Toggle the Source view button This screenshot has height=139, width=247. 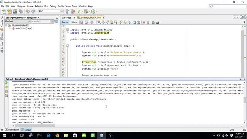point(64,22)
